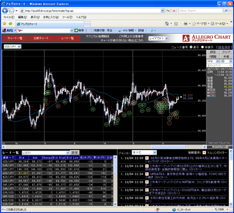The width and height of the screenshot is (234, 213).
Task: Click the USD/JPY row in rate table
Action: (57, 161)
